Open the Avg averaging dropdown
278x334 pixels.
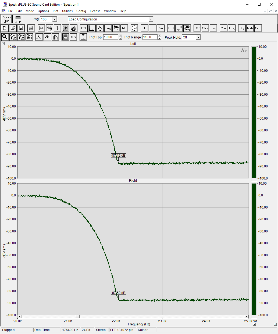click(x=55, y=19)
